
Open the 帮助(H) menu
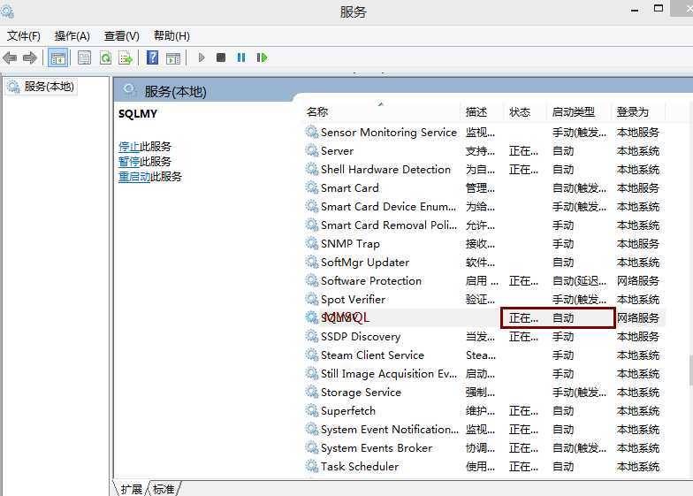tap(171, 35)
